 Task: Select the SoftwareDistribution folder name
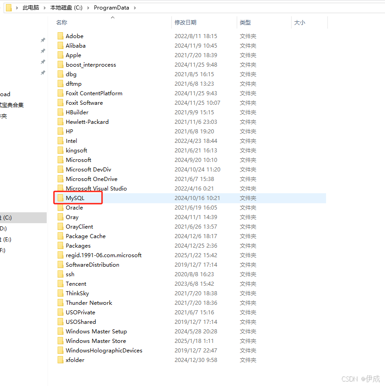pyautogui.click(x=93, y=264)
